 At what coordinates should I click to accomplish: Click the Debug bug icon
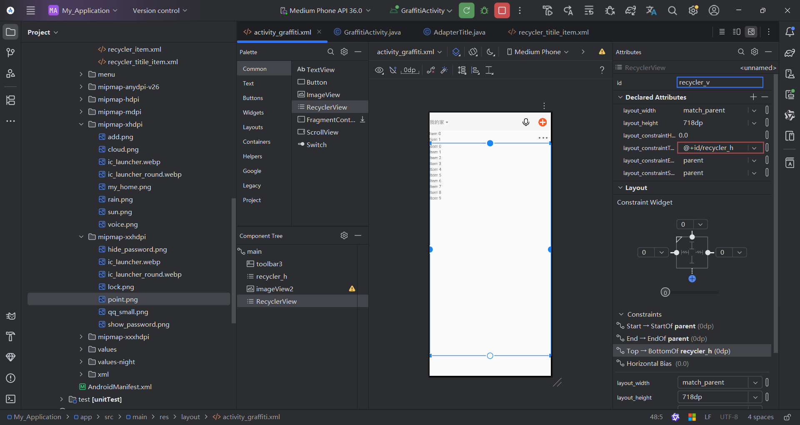pos(484,10)
